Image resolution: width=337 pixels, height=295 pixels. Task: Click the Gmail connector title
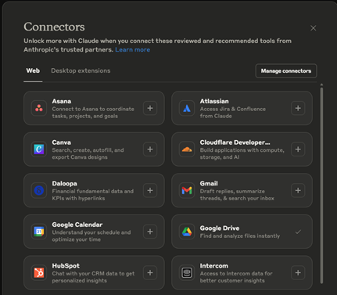209,183
